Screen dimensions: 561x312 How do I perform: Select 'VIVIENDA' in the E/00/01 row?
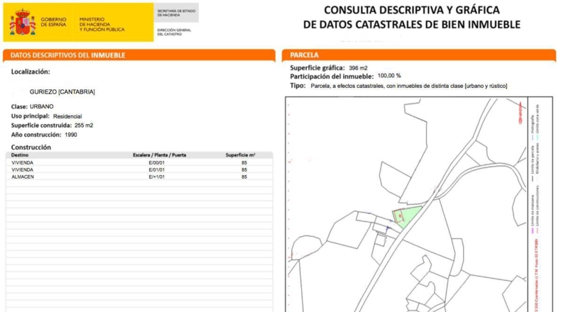pyautogui.click(x=22, y=162)
